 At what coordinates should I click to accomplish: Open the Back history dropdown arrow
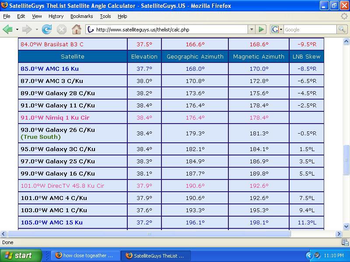point(17,29)
